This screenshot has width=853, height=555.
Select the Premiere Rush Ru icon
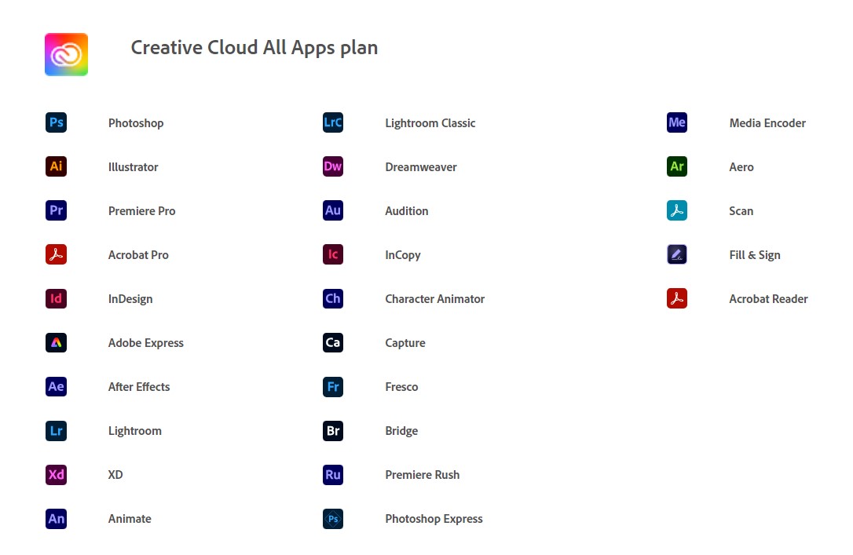(333, 475)
